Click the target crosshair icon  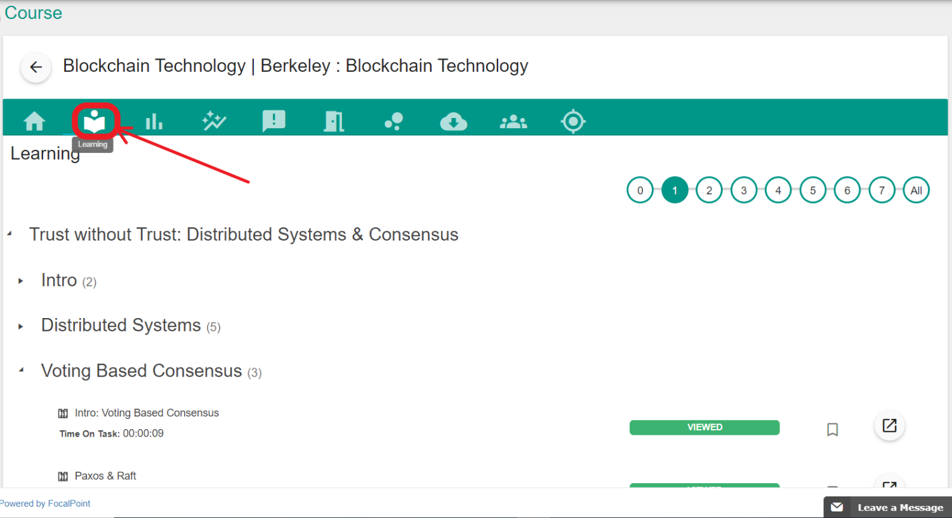point(572,121)
